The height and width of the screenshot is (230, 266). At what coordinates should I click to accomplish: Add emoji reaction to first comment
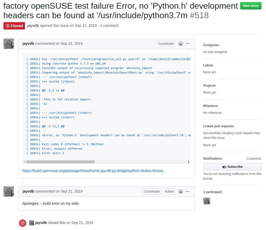click(x=181, y=44)
